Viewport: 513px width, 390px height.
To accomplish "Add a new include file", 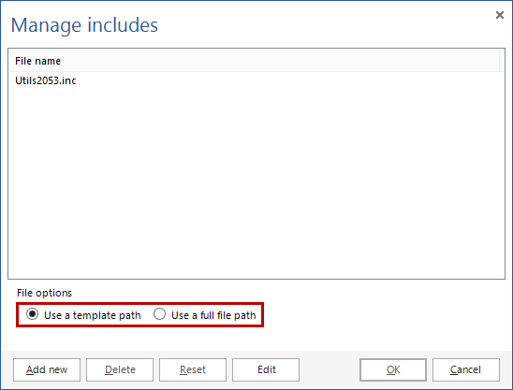I will point(47,369).
